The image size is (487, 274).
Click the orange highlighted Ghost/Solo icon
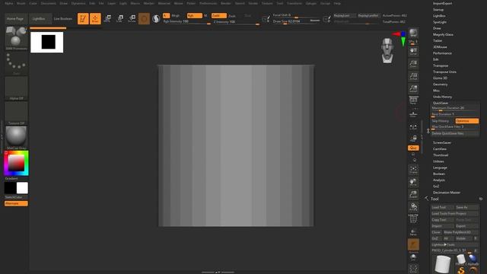click(x=413, y=245)
